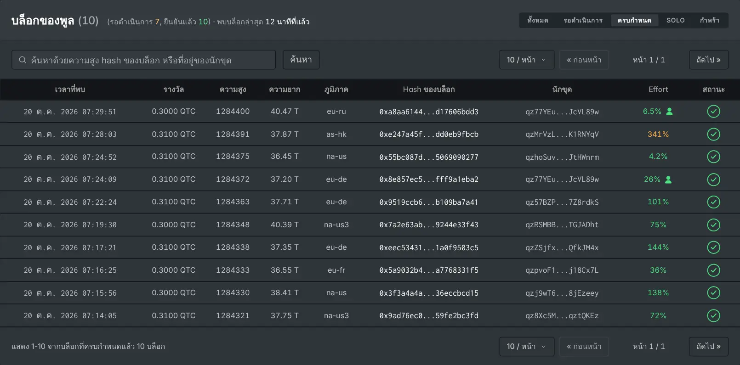This screenshot has width=740, height=365.
Task: Click the confirmed checkmark for block 1284400
Action: [x=713, y=112]
